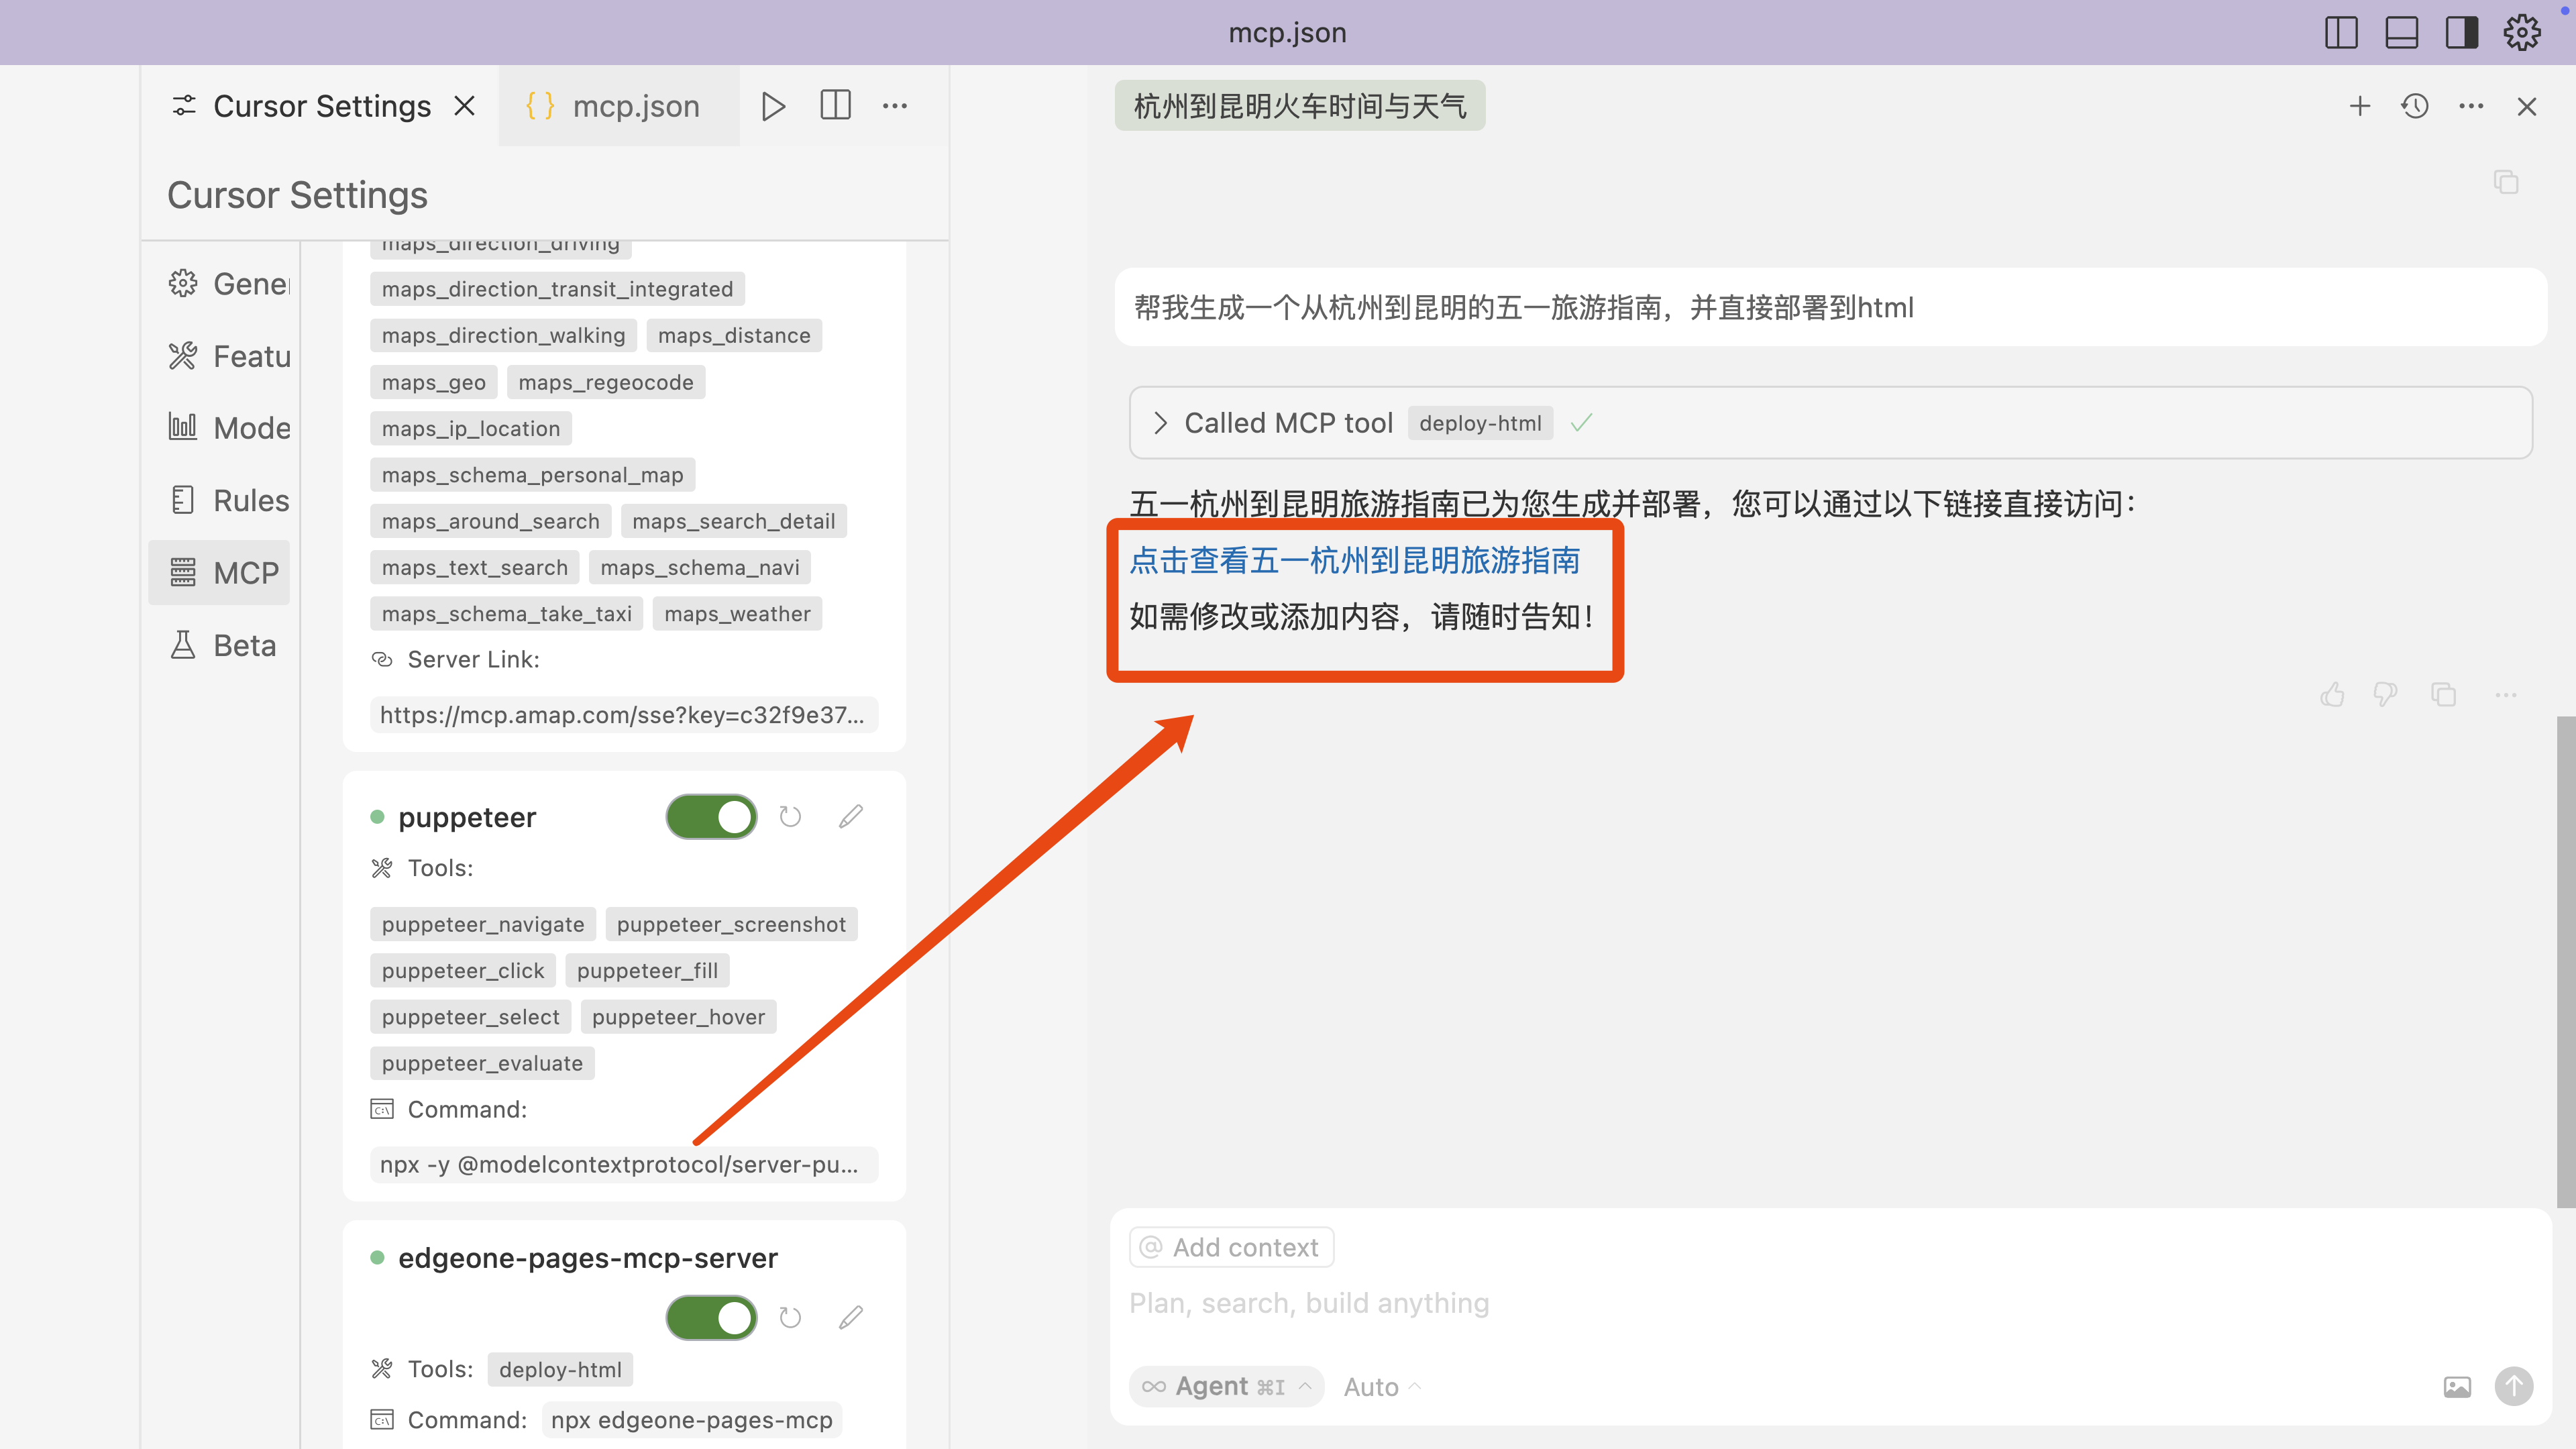This screenshot has height=1449, width=2576.
Task: Toggle the primary sidebar layout
Action: pyautogui.click(x=2341, y=33)
